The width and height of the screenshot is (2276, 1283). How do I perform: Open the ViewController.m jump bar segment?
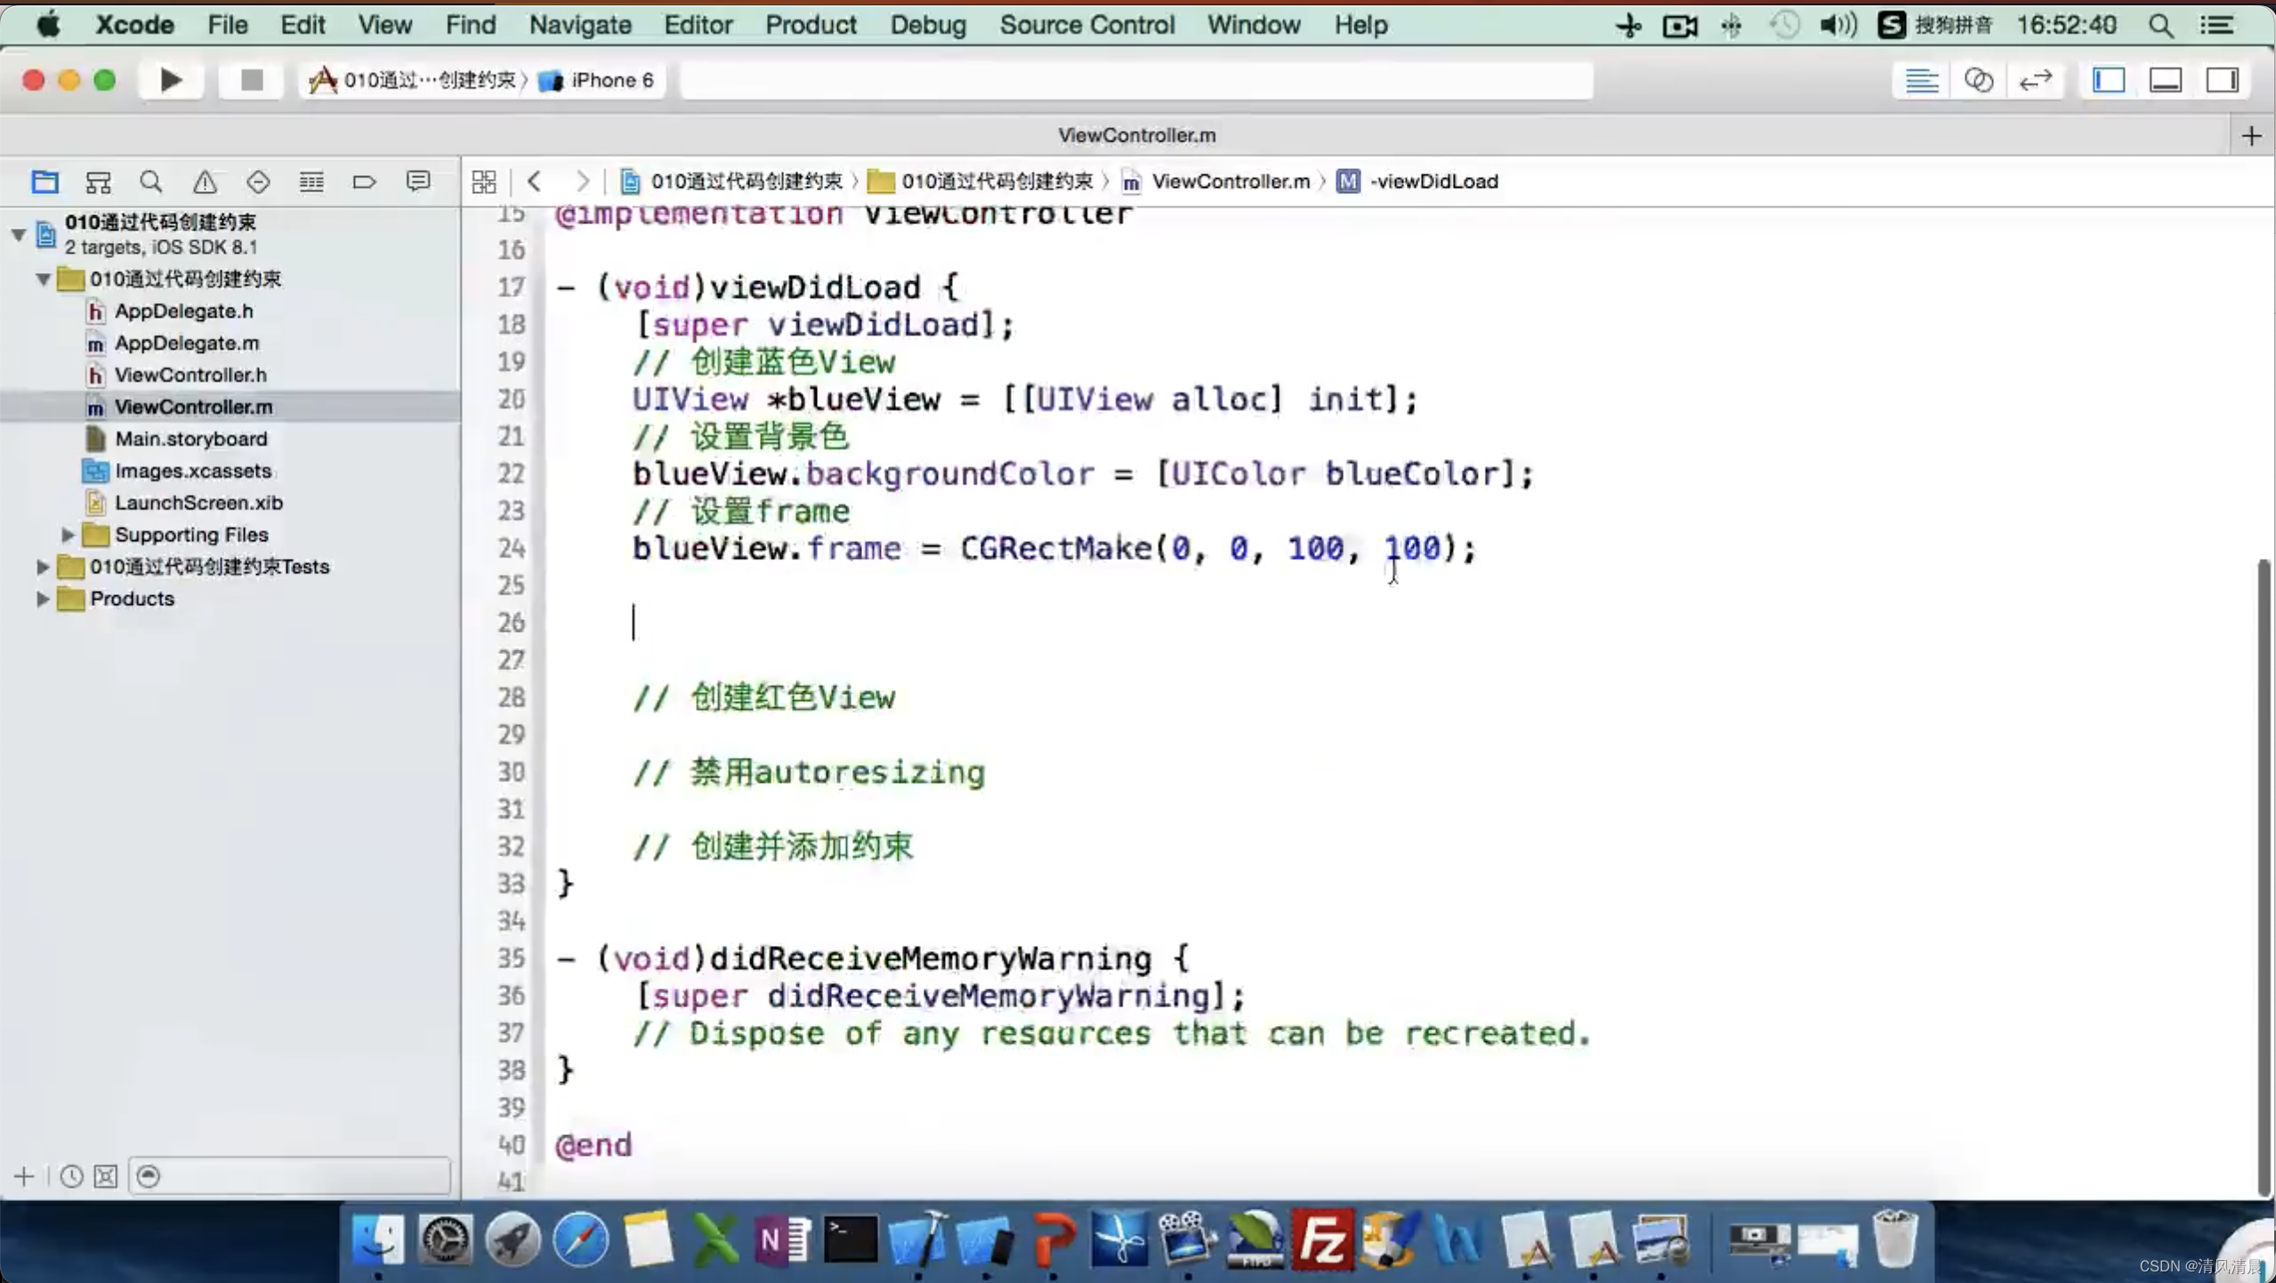(x=1216, y=182)
